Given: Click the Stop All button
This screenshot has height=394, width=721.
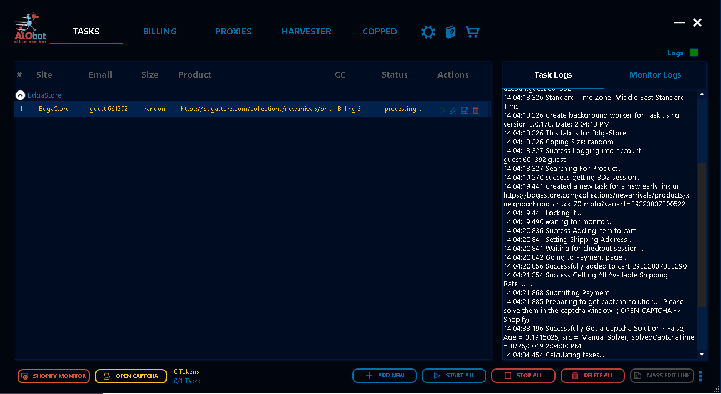Looking at the screenshot, I should pos(523,376).
